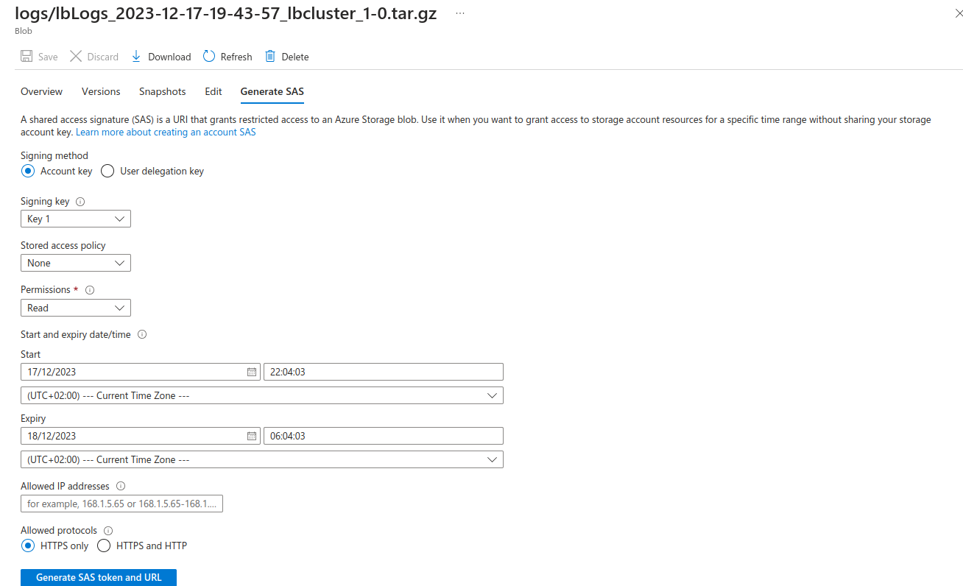This screenshot has width=963, height=586.
Task: Show info tooltip for Permissions
Action: tap(90, 290)
